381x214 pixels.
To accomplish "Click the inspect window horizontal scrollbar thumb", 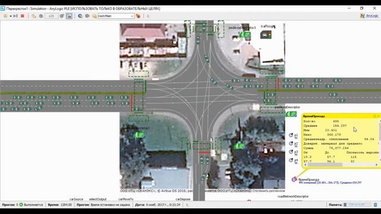I will [325, 165].
